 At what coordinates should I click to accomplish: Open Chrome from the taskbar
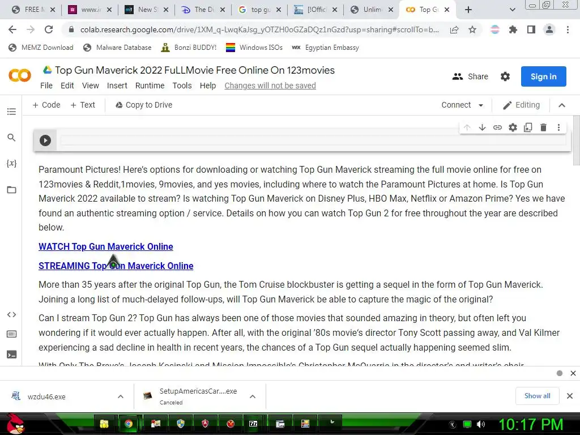click(x=129, y=424)
